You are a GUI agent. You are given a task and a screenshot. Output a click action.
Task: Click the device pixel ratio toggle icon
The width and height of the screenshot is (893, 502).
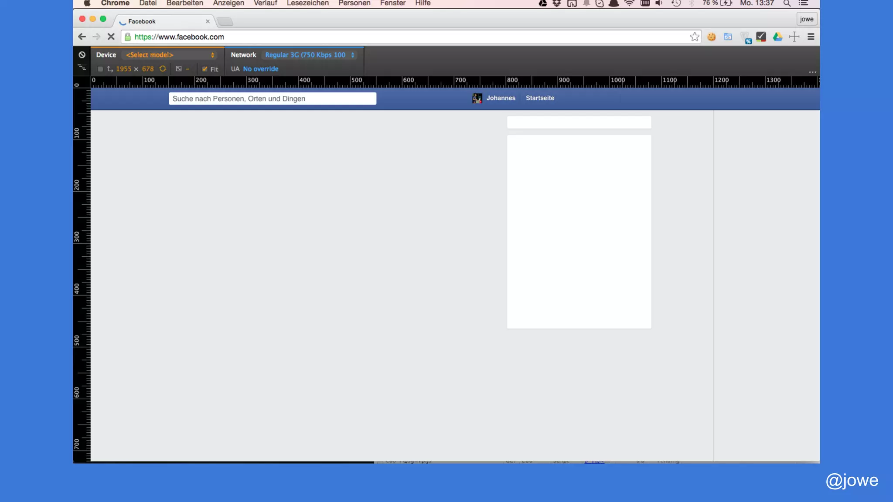click(x=179, y=69)
